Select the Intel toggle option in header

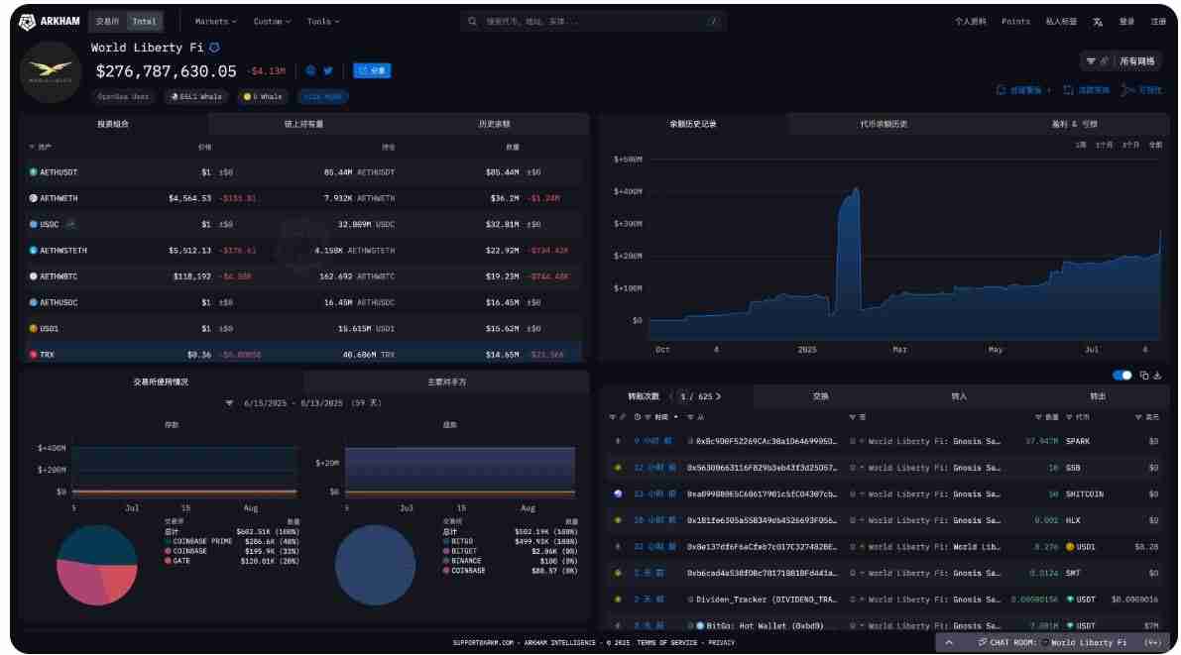click(144, 21)
